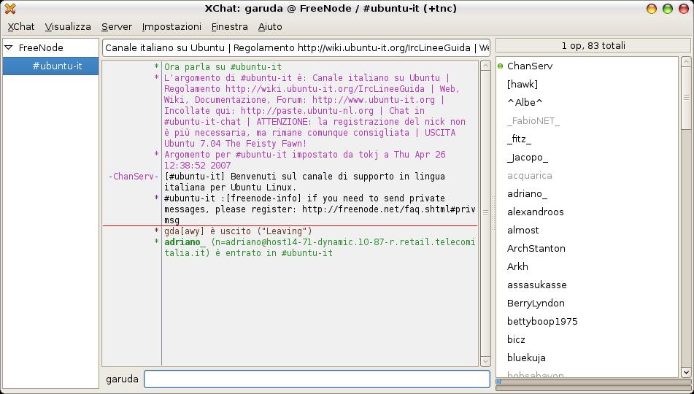Select the #ubuntu-it channel in tree

click(57, 66)
